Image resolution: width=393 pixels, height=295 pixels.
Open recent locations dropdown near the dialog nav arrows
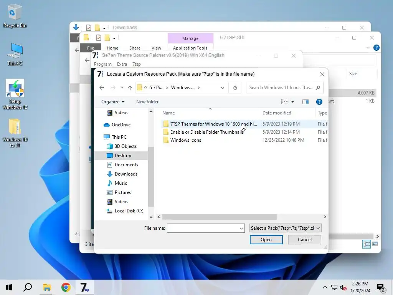[x=122, y=88]
